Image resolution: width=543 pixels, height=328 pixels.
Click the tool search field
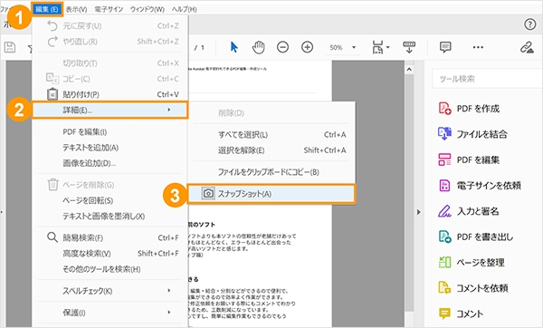(487, 79)
